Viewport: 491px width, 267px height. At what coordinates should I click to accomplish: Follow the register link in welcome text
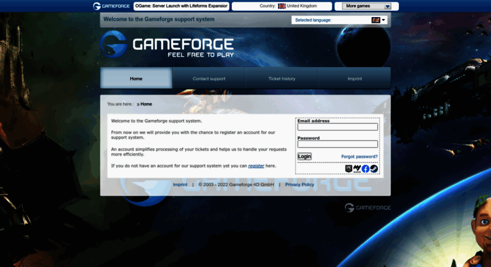click(256, 165)
